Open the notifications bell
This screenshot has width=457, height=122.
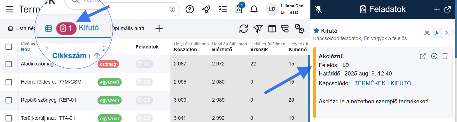(x=254, y=9)
